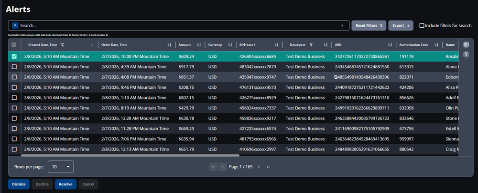
Task: Sort by Authorization Code column icon
Action: 436,45
